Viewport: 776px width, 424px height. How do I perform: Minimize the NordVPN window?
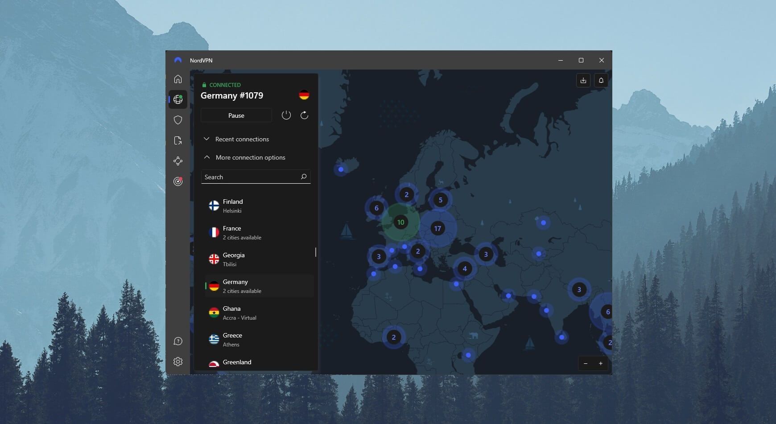pyautogui.click(x=561, y=60)
